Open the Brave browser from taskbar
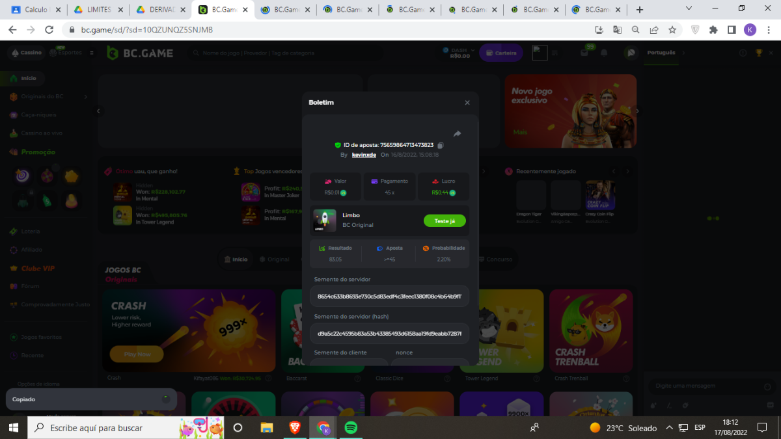This screenshot has width=781, height=439. click(295, 427)
